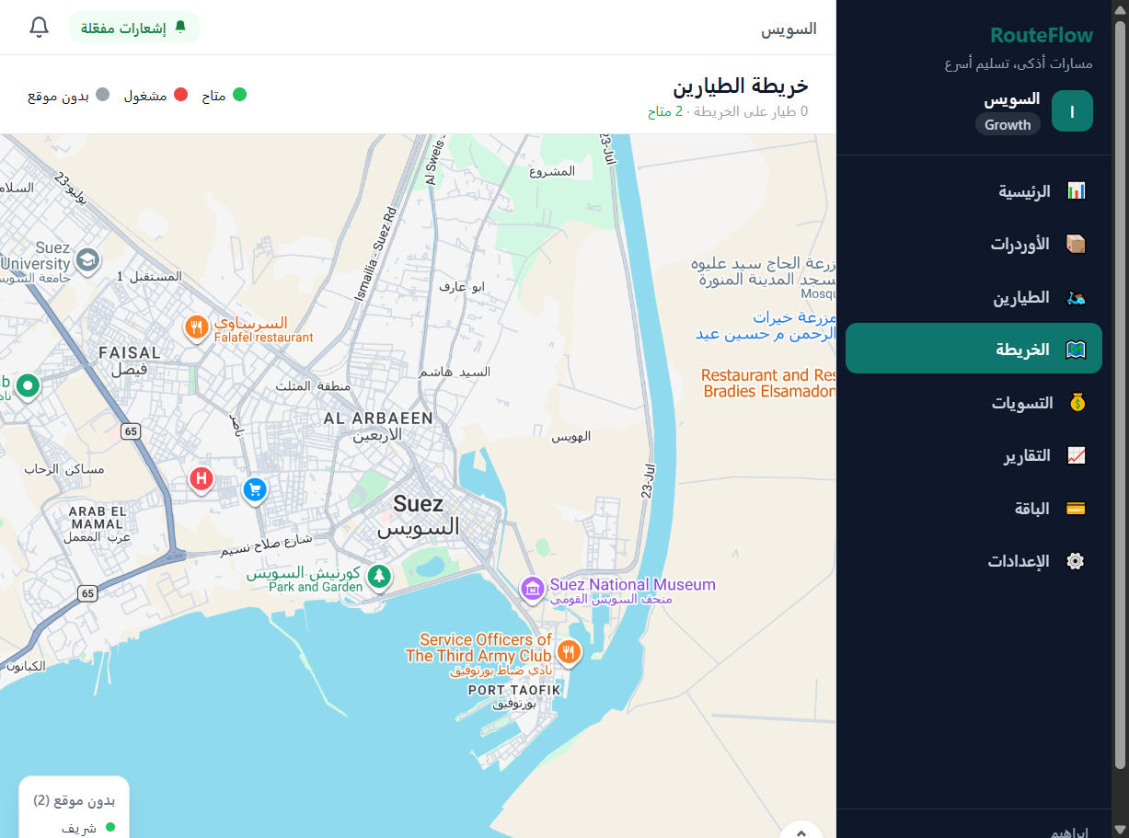This screenshot has height=838, width=1129.
Task: Click the RouteFlow logo text
Action: click(x=1042, y=35)
